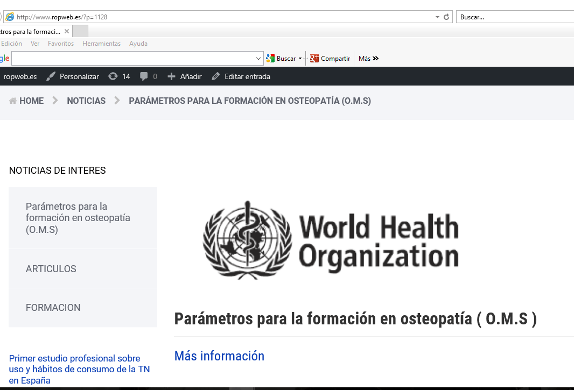574x390 pixels.
Task: Open the 14 pending updates icon
Action: [119, 76]
